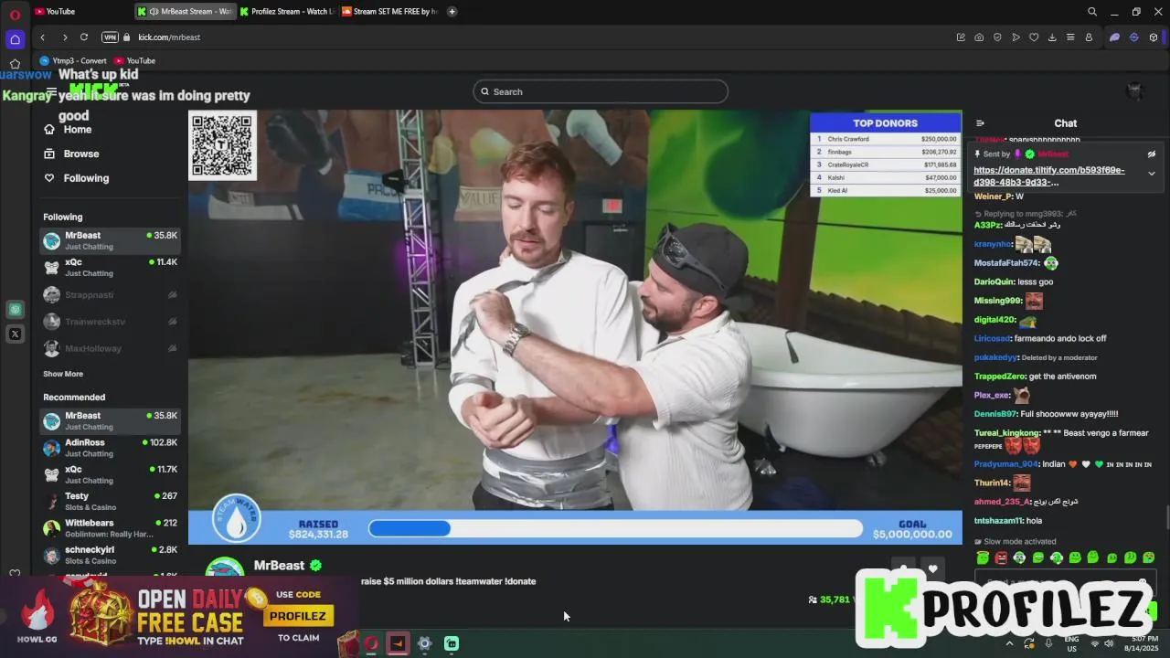Click the send (paper plane) toolbar icon

tap(1016, 37)
